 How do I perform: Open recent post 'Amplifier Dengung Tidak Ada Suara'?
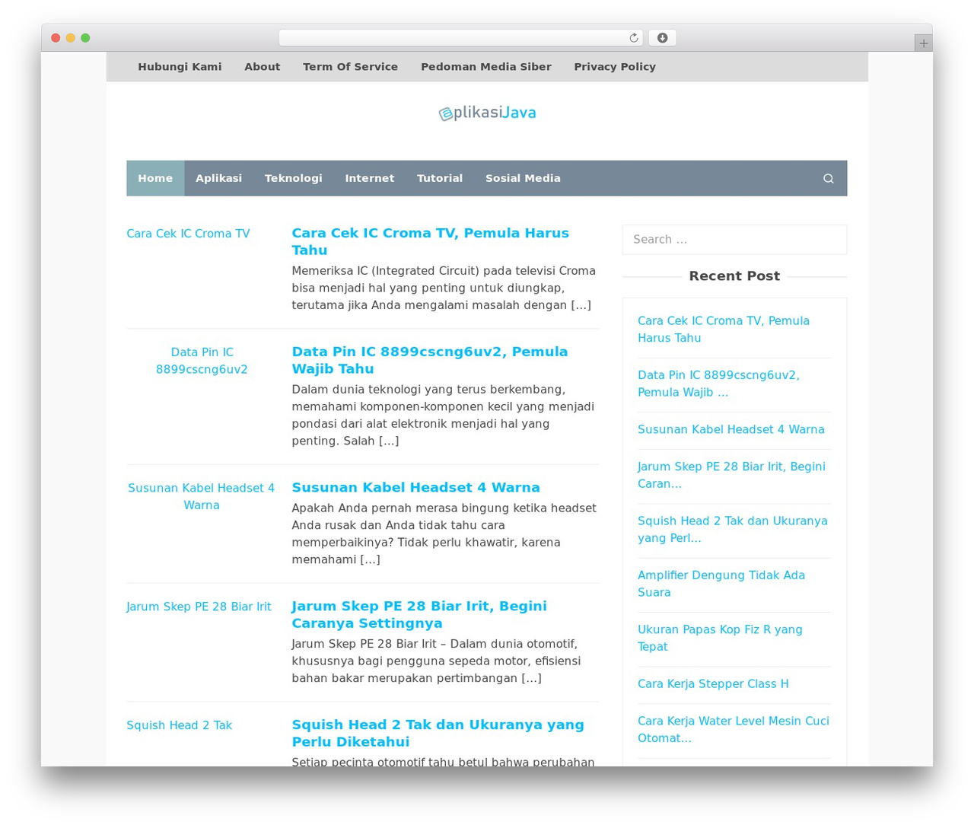pos(721,584)
